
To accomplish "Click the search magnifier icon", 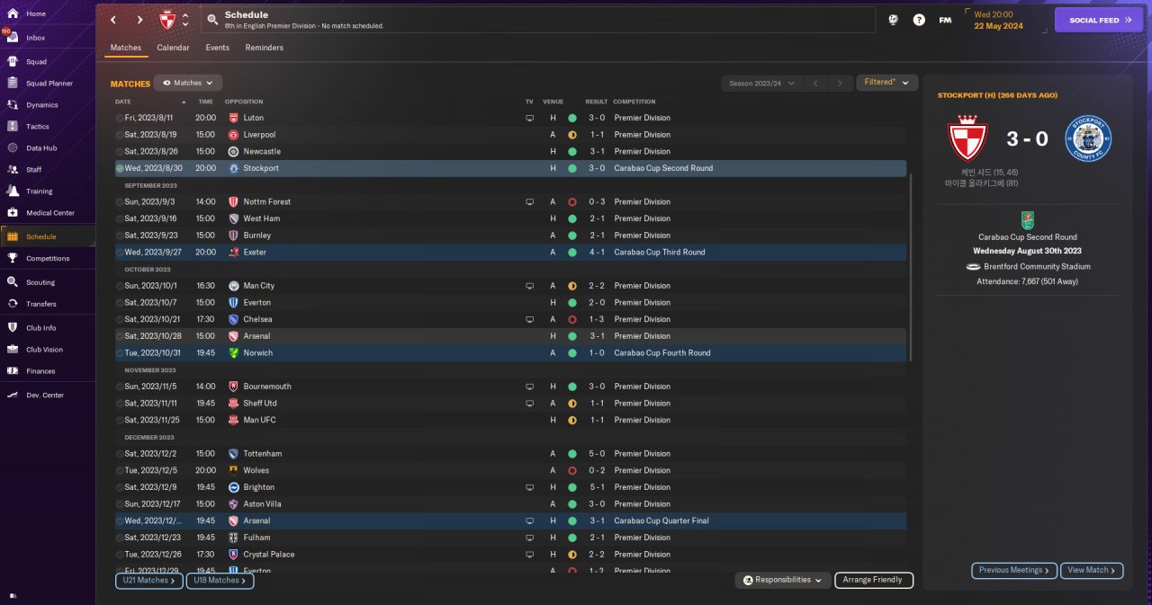I will (211, 20).
